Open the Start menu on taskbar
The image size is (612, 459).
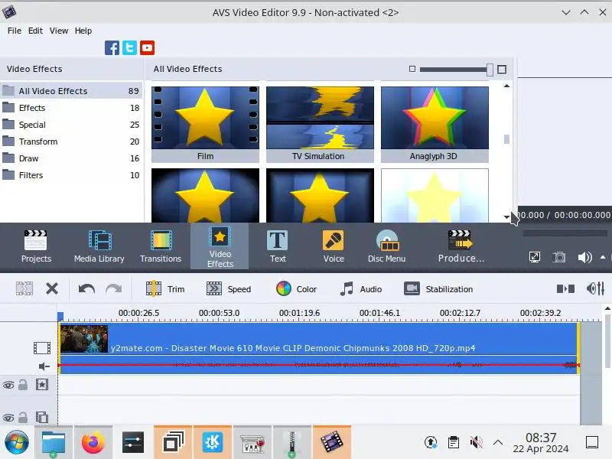coord(16,443)
